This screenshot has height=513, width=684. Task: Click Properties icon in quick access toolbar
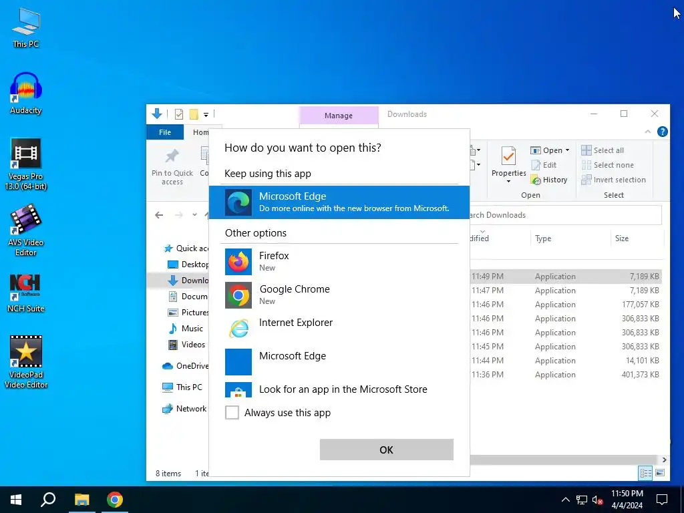[x=179, y=114]
